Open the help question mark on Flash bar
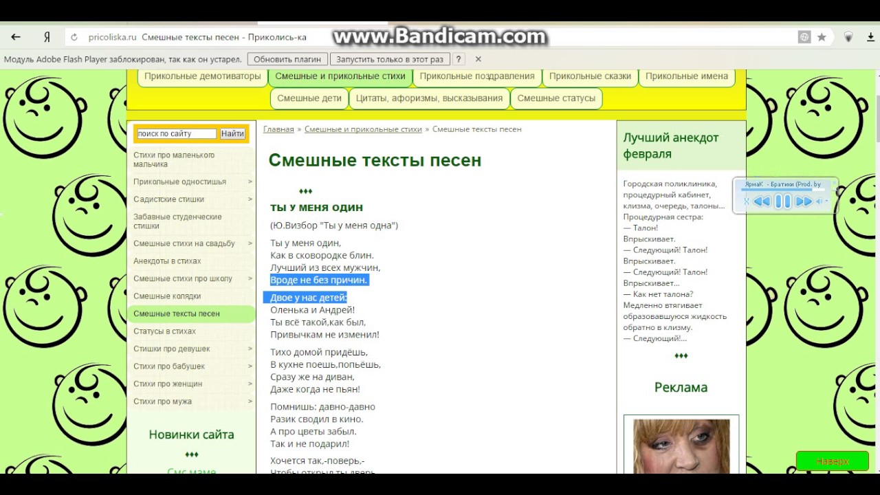The width and height of the screenshot is (880, 495). (x=459, y=59)
